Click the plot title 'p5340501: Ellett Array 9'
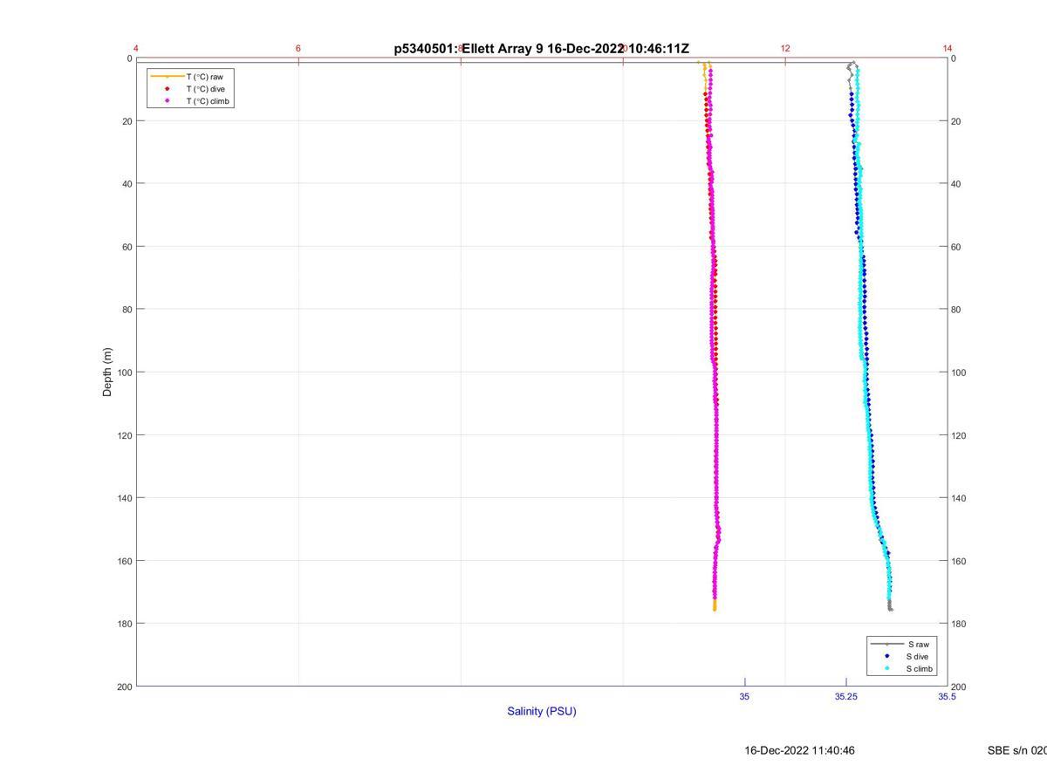1047x772 pixels. (469, 49)
